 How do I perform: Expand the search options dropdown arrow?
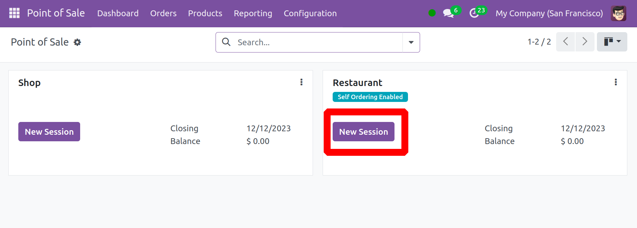click(x=411, y=42)
